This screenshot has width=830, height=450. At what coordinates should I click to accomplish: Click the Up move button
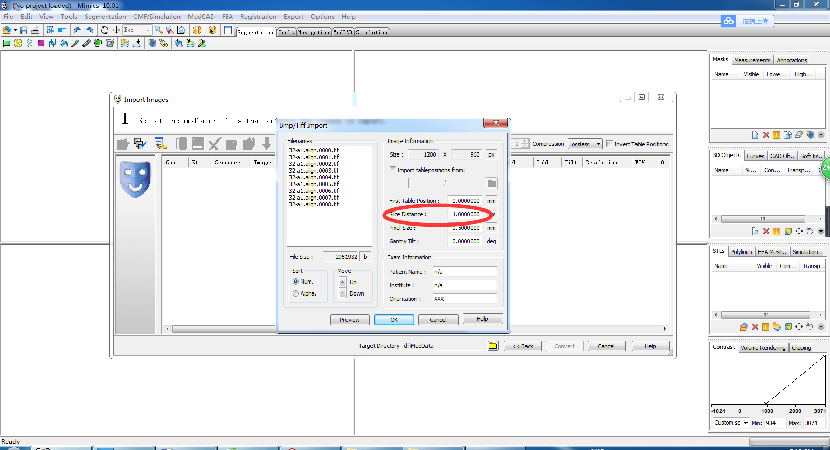point(342,282)
